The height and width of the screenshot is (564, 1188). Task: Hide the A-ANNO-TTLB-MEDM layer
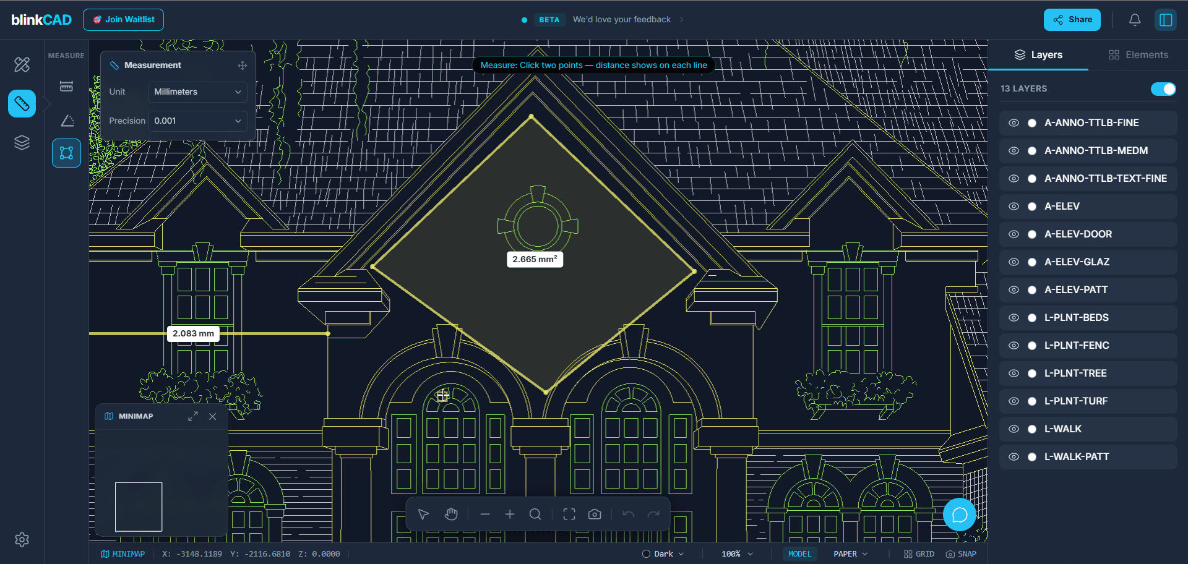click(1014, 151)
